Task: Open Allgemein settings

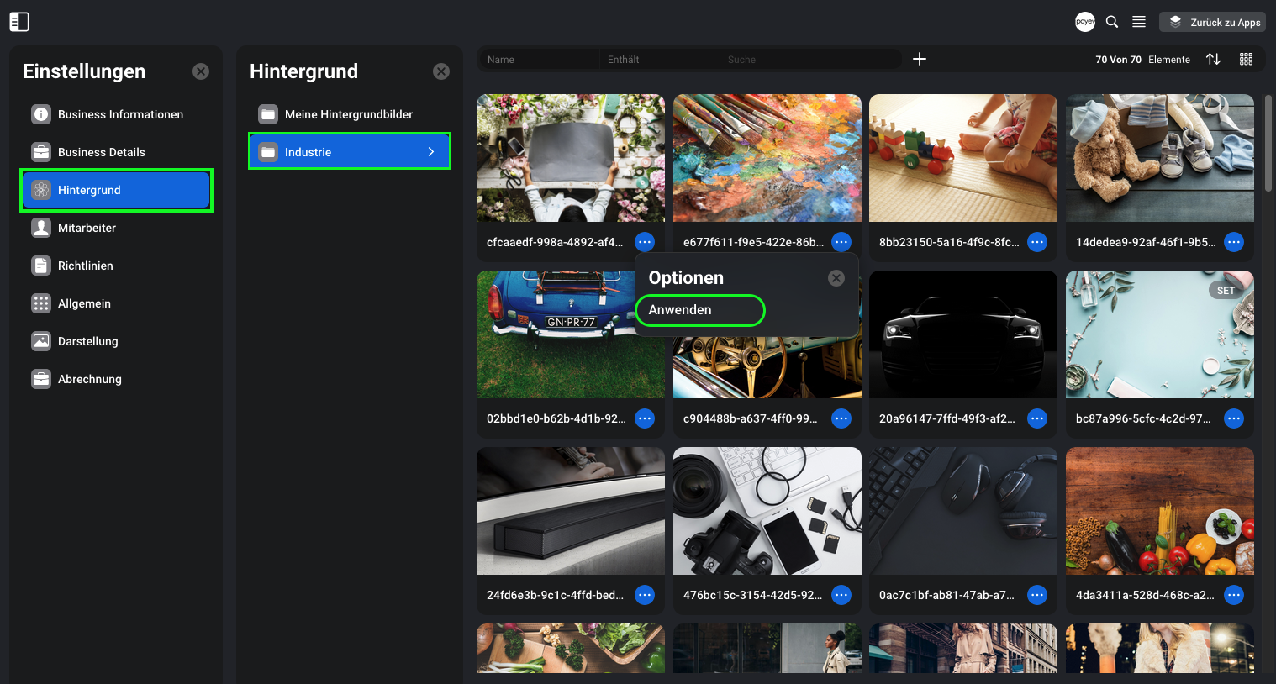Action: pos(116,303)
